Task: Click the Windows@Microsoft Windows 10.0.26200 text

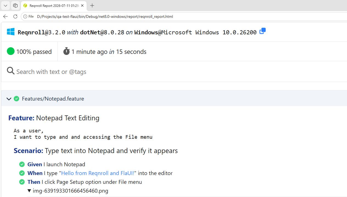Action: pos(195,32)
